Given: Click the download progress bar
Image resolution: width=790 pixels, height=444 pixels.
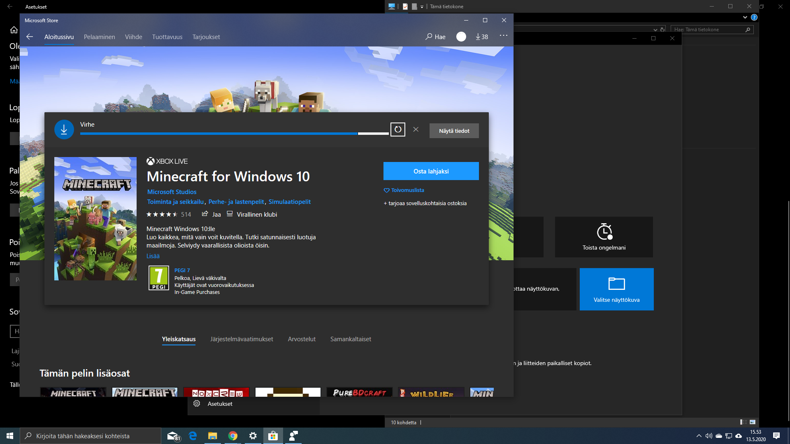Looking at the screenshot, I should (234, 134).
